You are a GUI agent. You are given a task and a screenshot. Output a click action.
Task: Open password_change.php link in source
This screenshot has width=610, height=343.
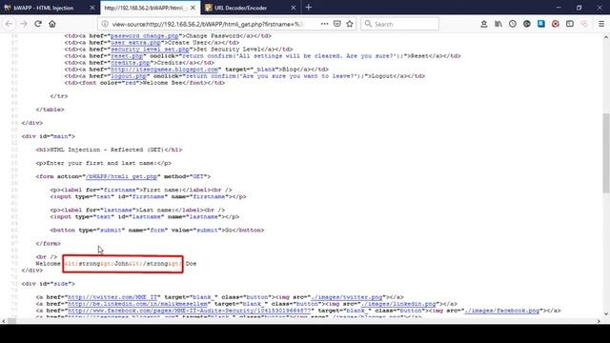coord(144,36)
